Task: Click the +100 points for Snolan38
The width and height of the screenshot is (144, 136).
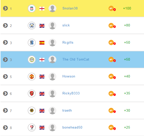Action: tap(127, 8)
